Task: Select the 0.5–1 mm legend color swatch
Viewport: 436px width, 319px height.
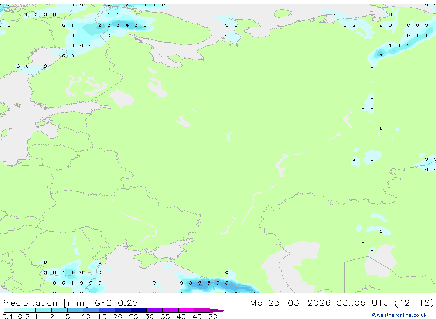Action: tap(28, 310)
